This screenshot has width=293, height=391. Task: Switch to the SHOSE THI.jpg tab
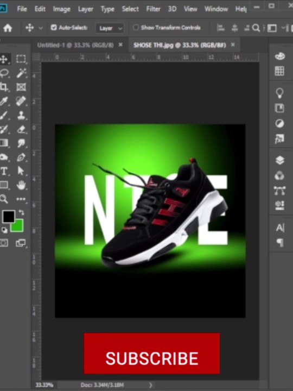tap(180, 45)
